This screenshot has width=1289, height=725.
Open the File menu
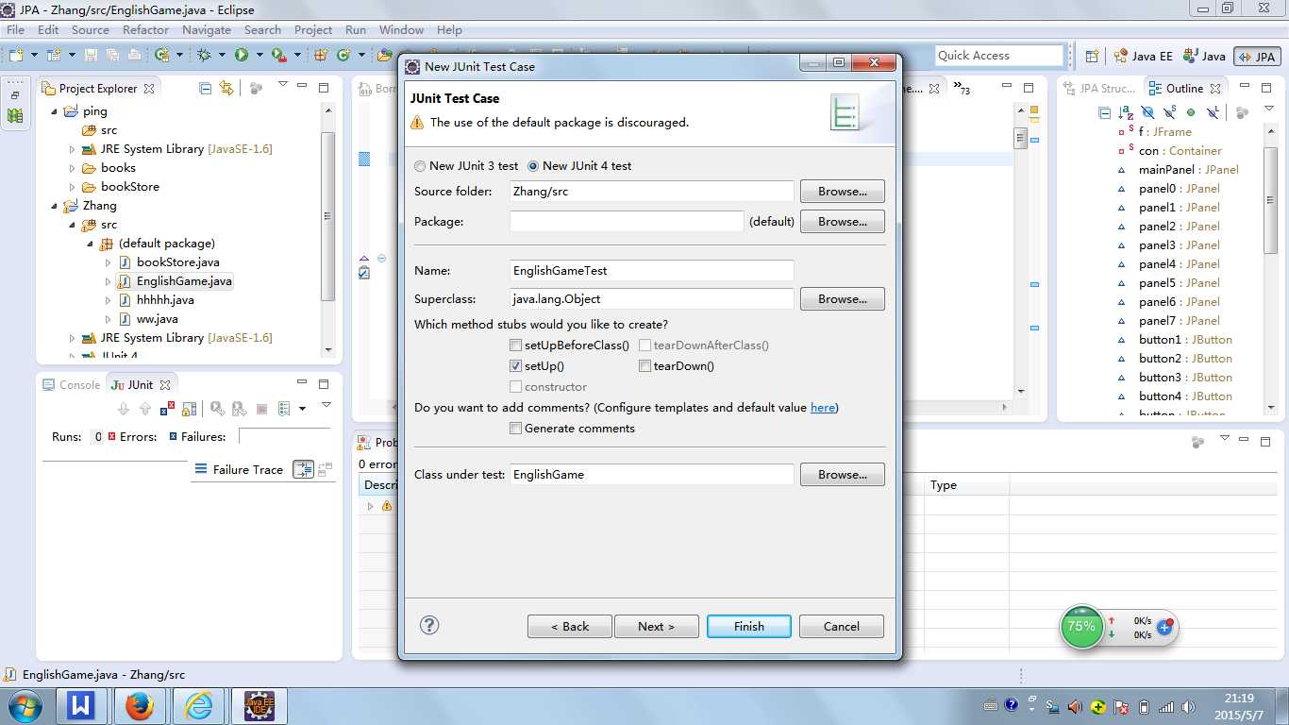(x=15, y=30)
